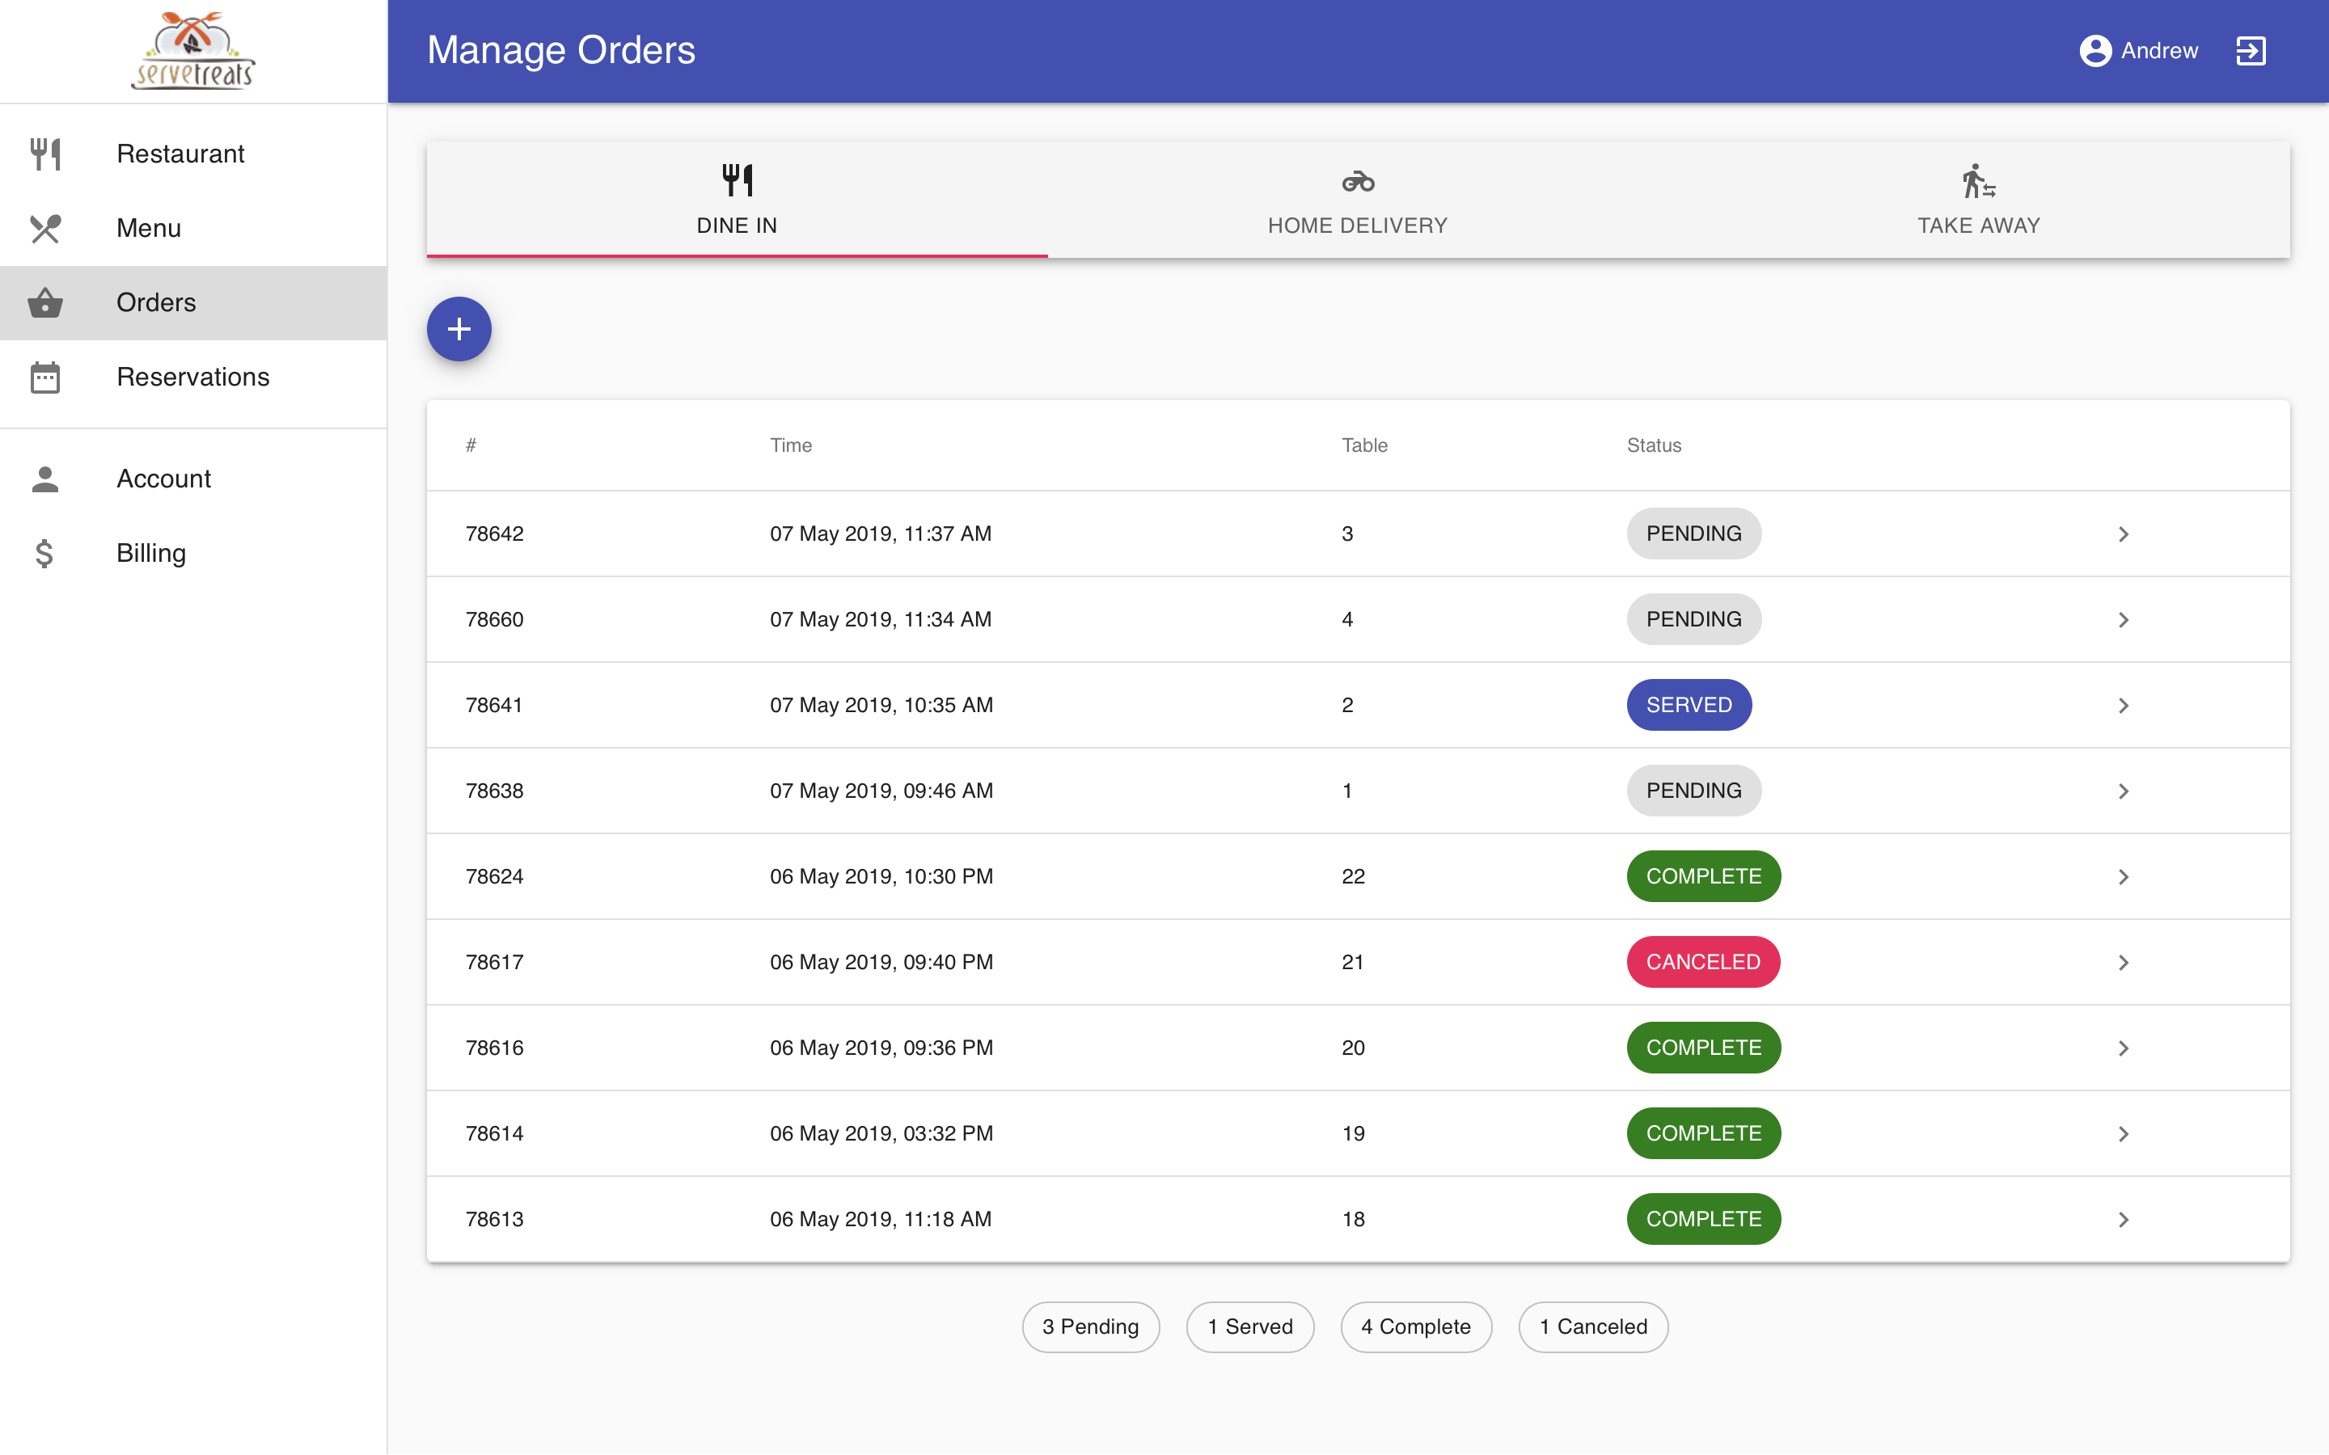Screen dimensions: 2329x1455
Task: Click the COMPLETE badge for order 78614
Action: pos(1703,1133)
